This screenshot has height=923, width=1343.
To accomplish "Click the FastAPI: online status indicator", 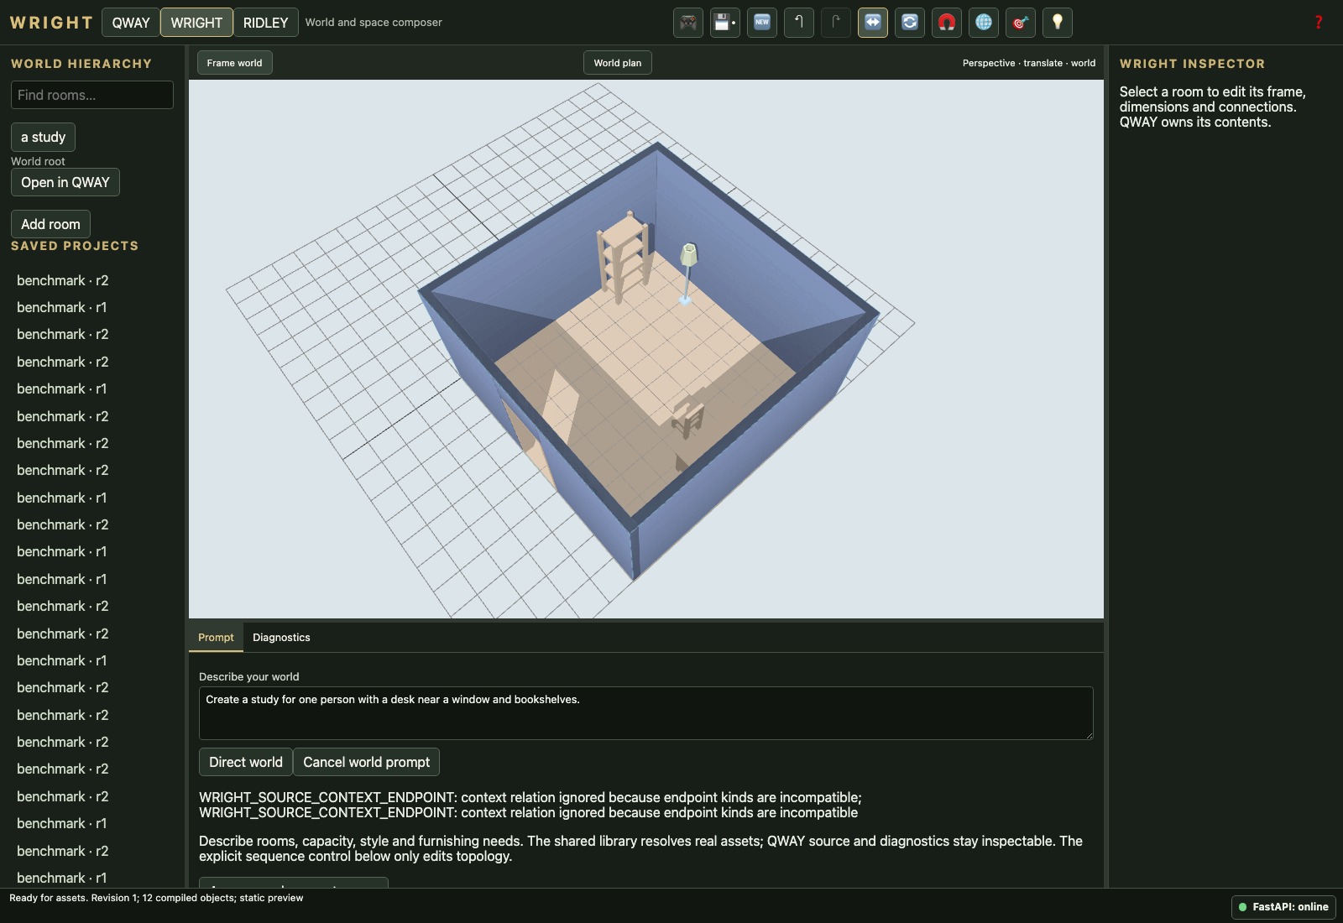I will click(1283, 907).
